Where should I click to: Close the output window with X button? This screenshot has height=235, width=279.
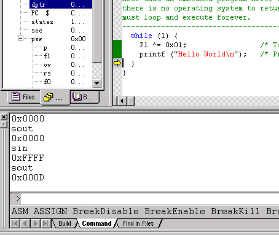pyautogui.click(x=4, y=117)
